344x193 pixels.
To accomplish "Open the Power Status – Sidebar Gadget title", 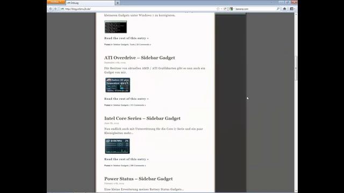I will (x=139, y=179).
